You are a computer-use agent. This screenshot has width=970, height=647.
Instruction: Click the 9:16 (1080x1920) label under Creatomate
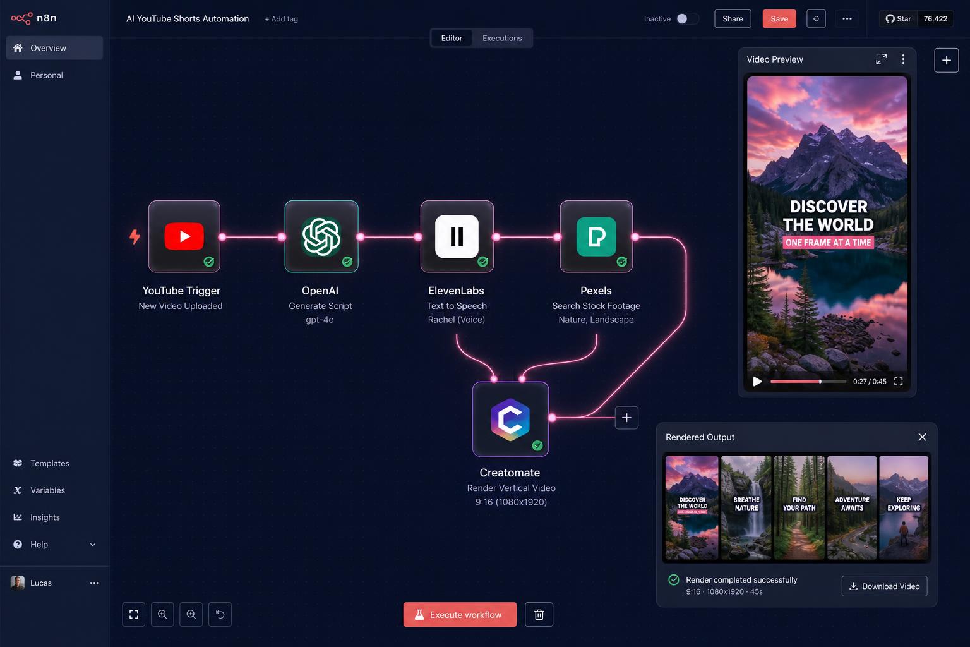click(x=511, y=502)
